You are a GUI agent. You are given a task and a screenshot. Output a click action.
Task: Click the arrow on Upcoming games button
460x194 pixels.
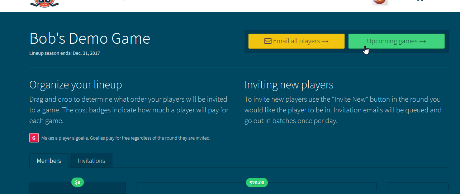click(x=422, y=41)
